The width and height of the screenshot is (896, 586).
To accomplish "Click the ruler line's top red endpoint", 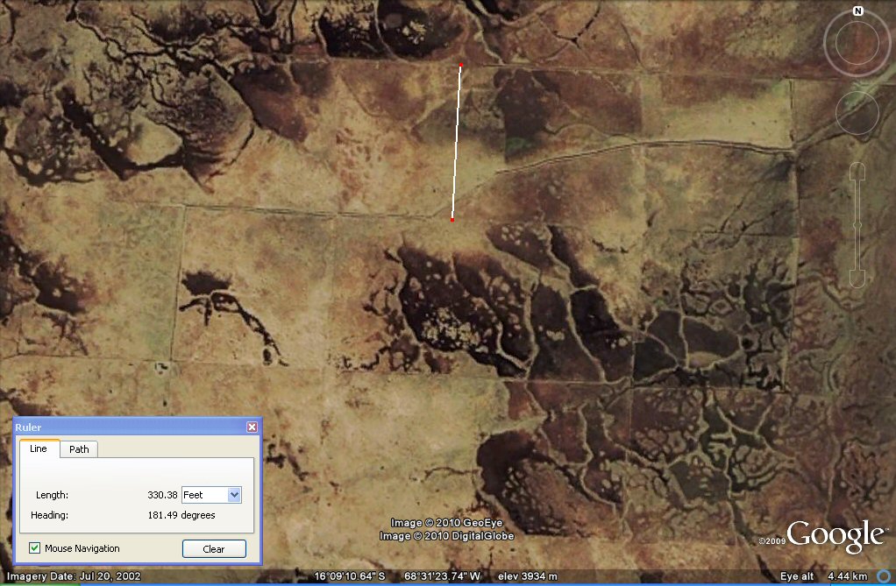I will [x=461, y=65].
